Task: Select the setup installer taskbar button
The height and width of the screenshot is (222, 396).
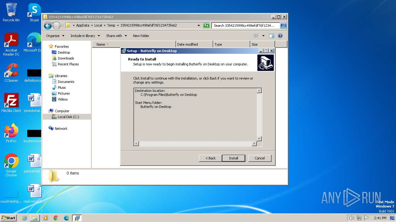Action: pyautogui.click(x=77, y=218)
